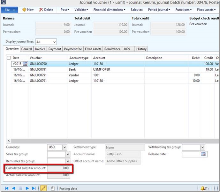220x192 pixels.
Task: Open the Period journal menu
Action: pyautogui.click(x=159, y=10)
